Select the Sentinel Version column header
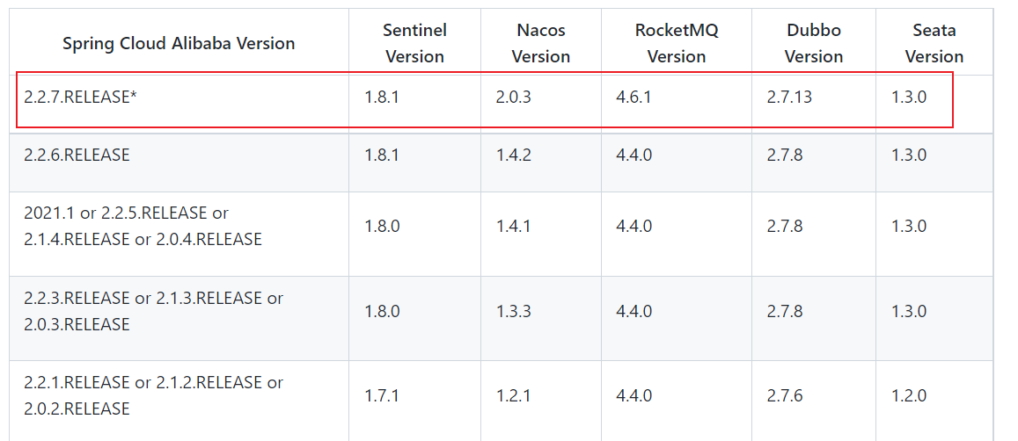Screen dimensions: 1018x441 pos(415,43)
